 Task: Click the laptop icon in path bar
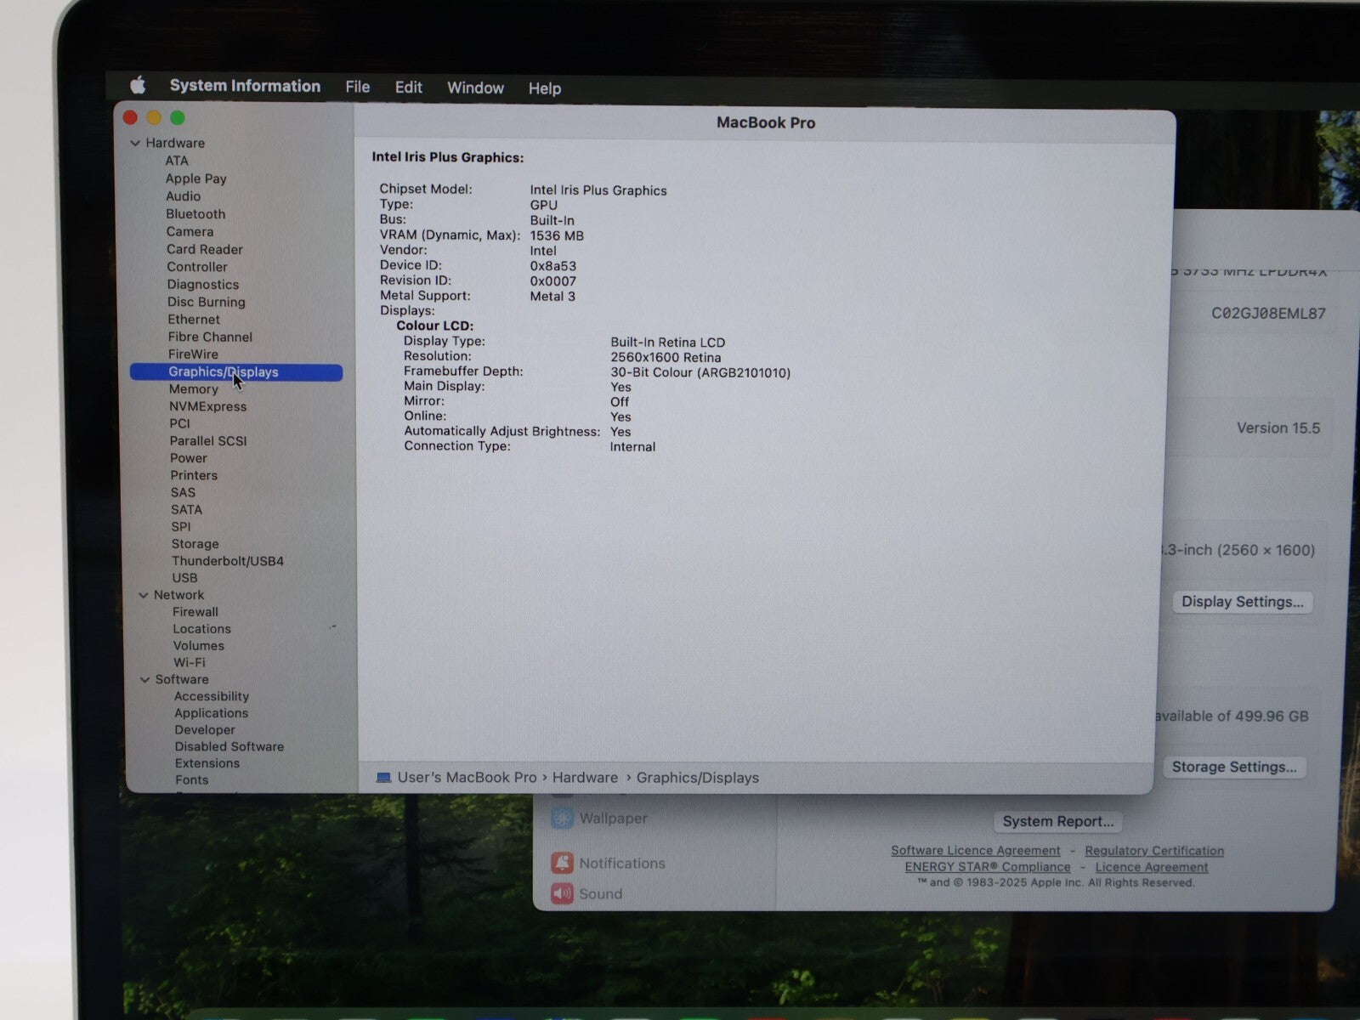click(384, 777)
